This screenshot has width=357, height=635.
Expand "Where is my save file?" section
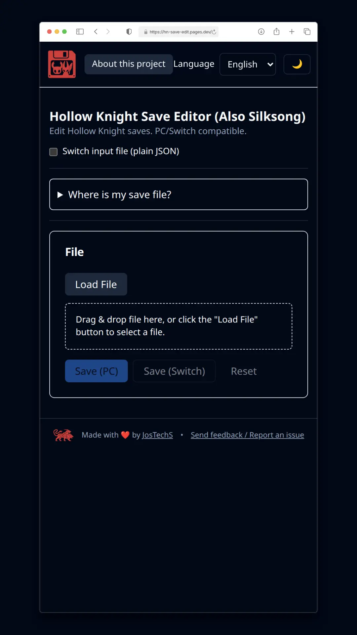pyautogui.click(x=178, y=194)
